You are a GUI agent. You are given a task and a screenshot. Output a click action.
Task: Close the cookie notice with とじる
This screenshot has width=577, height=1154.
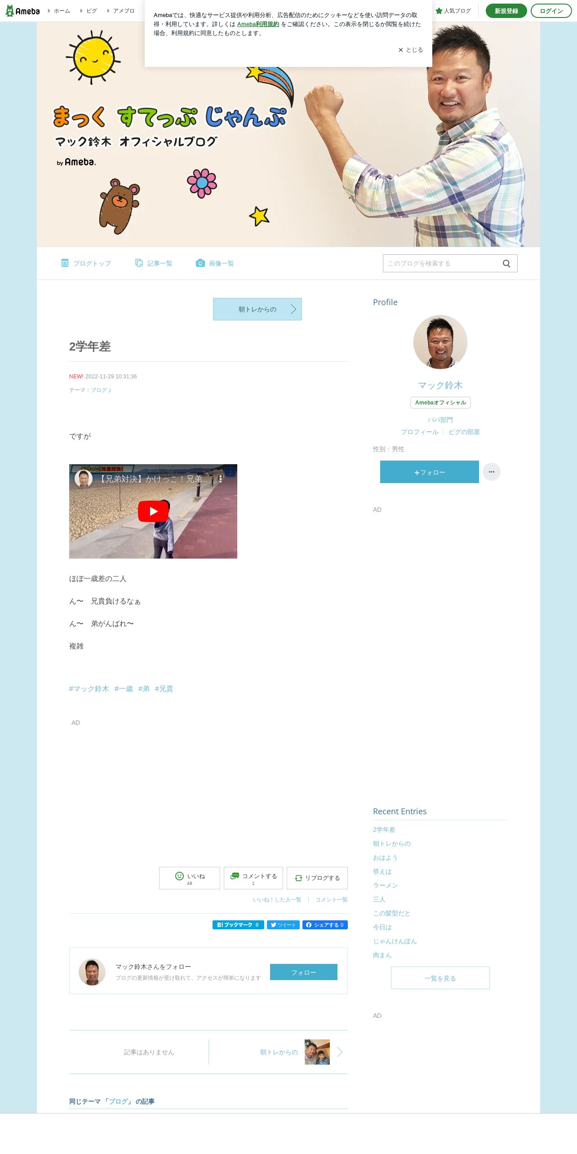411,50
